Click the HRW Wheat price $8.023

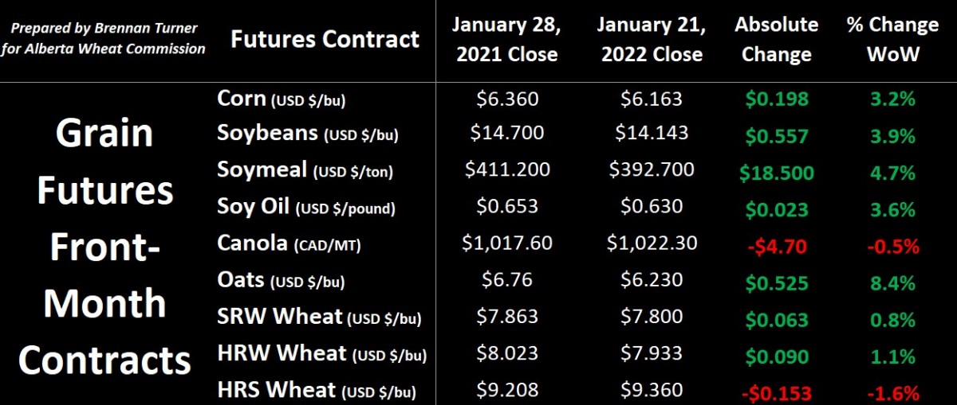tap(507, 353)
